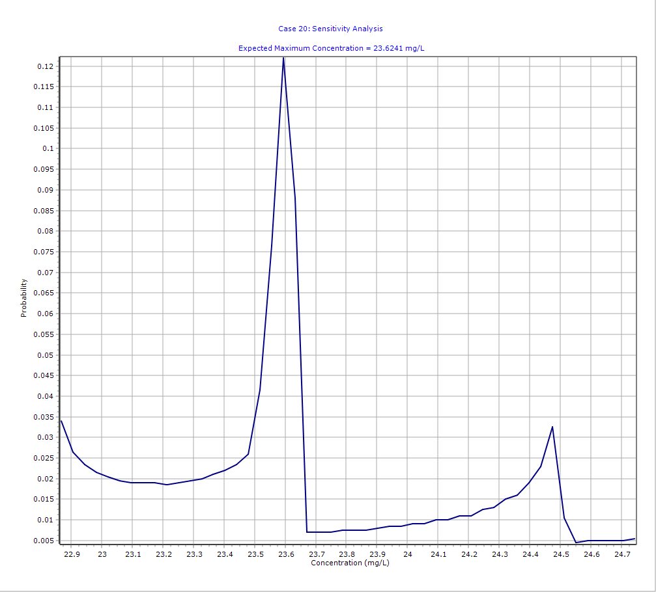
Task: Click the 0.1 Y-axis tick label
Action: point(48,148)
